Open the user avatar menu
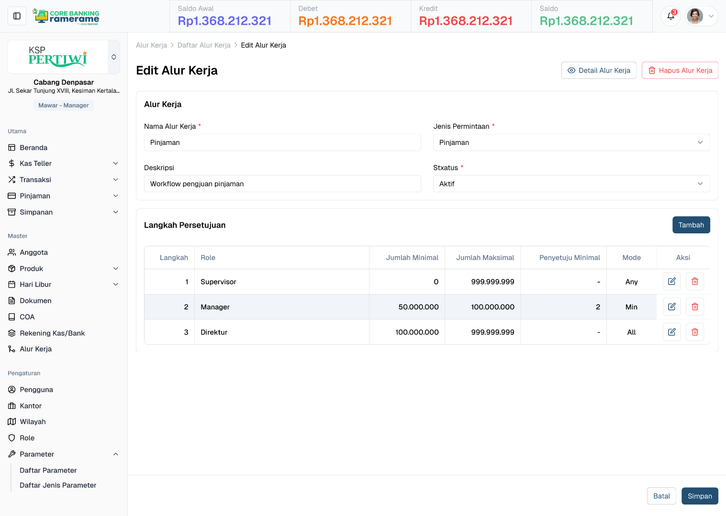Image resolution: width=726 pixels, height=516 pixels. [701, 16]
